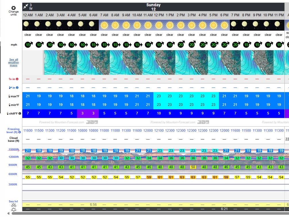Open the See all weather maps link
The width and height of the screenshot is (289, 217).
pos(14,63)
